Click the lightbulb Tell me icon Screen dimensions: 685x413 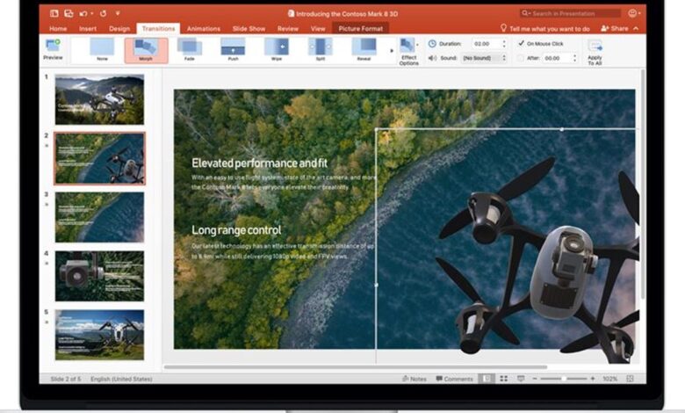[x=503, y=28]
